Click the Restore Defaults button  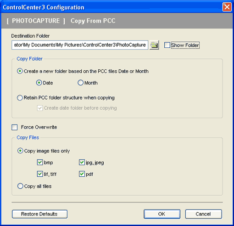(39, 214)
